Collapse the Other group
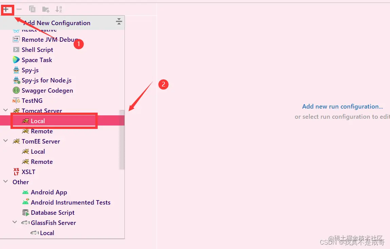 click(5, 181)
